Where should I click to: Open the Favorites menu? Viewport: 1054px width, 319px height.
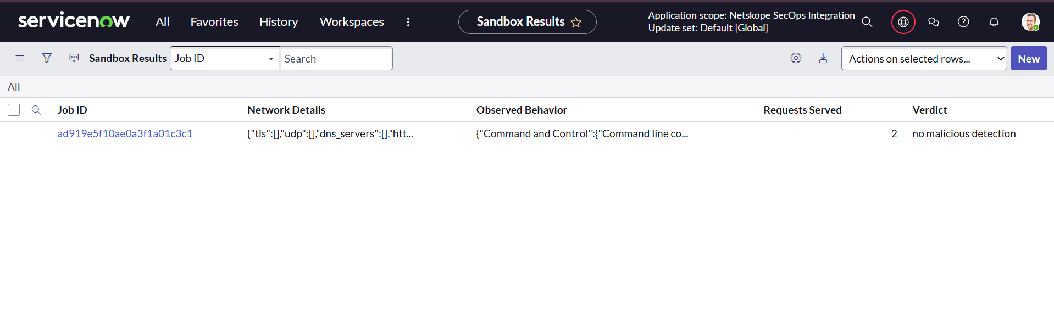coord(214,22)
